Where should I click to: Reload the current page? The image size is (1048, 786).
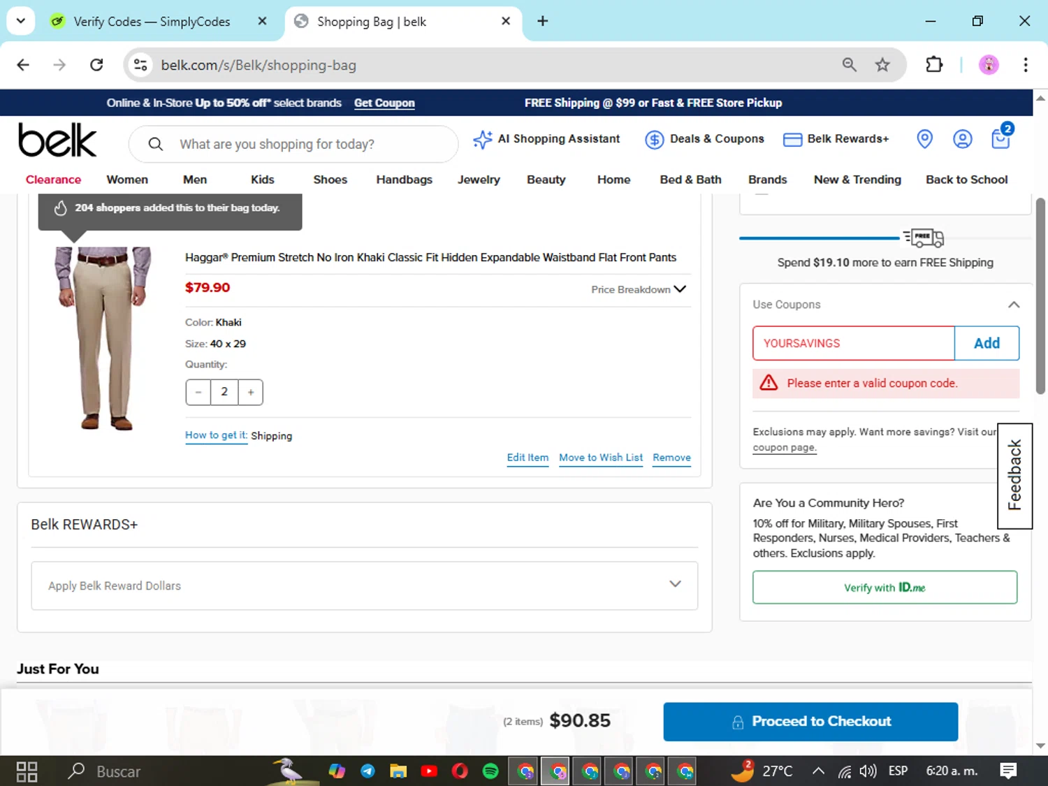tap(96, 65)
